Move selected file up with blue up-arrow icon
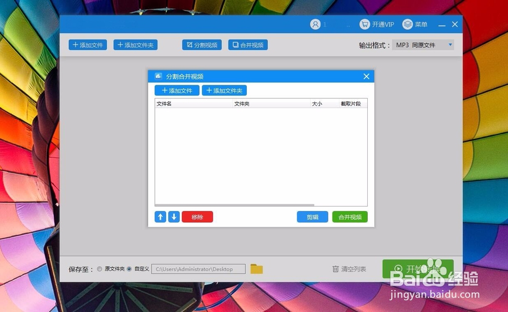This screenshot has height=312, width=508. point(161,217)
